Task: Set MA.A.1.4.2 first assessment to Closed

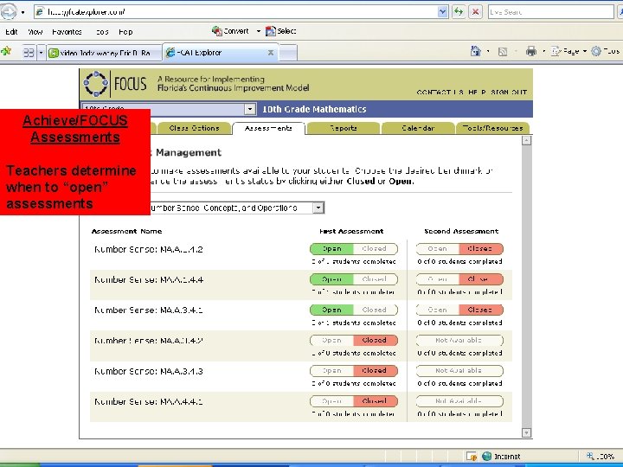Action: [375, 249]
